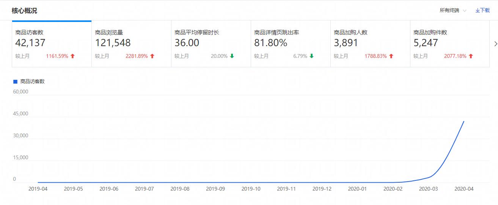Toggle the blue 商品访客数 legend swatch

[x=16, y=81]
